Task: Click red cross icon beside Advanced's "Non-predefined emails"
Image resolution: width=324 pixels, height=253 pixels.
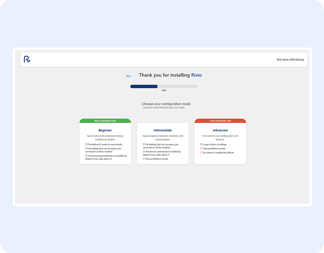Action: (x=201, y=148)
